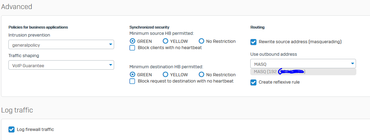The image size is (370, 140).
Task: Click the Log traffic section heading
Action: 17,110
